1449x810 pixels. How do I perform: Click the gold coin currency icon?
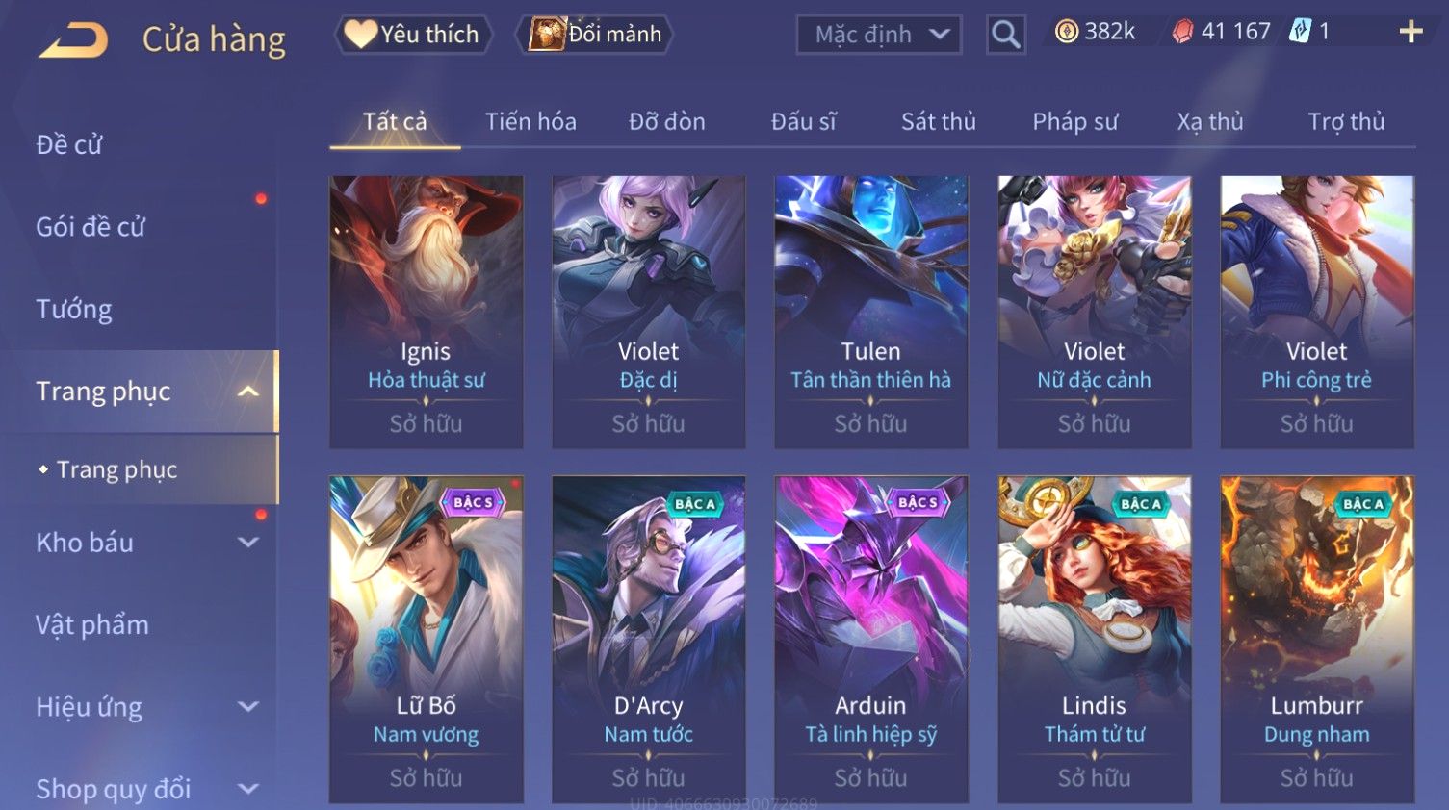coord(1067,32)
